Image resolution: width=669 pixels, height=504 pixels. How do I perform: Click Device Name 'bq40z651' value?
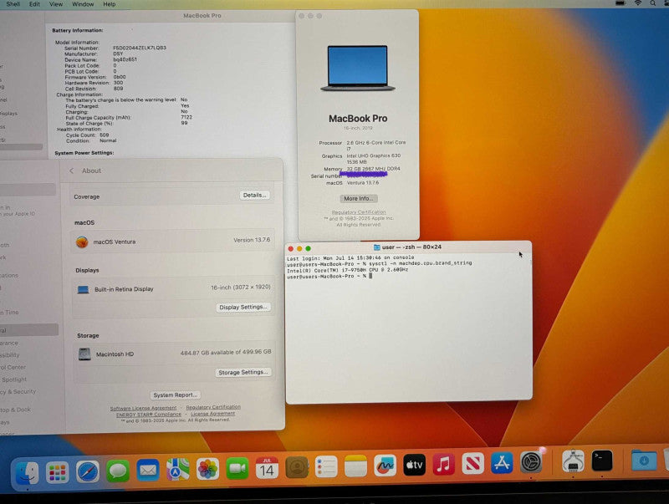(x=125, y=59)
